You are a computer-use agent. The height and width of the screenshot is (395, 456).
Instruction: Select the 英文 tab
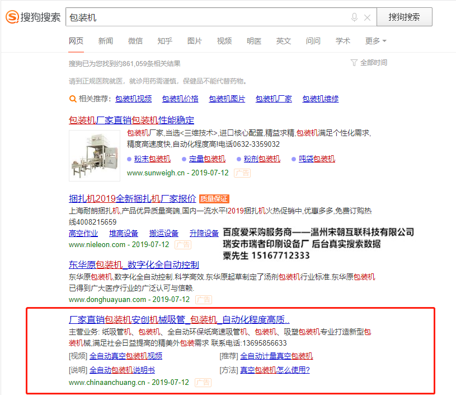point(284,41)
